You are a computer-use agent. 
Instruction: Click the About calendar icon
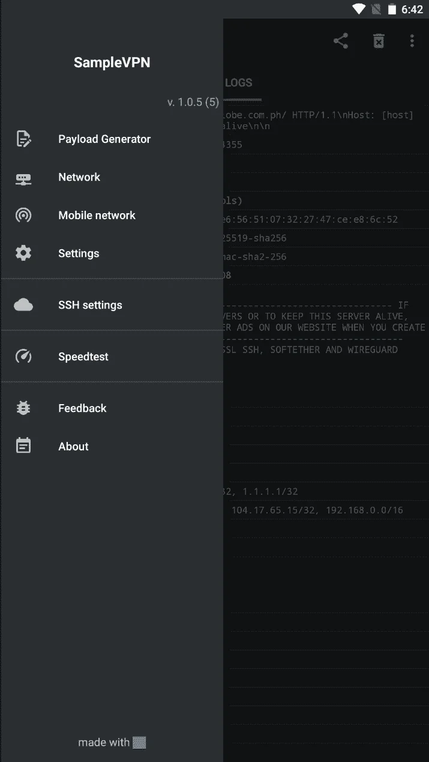click(23, 446)
